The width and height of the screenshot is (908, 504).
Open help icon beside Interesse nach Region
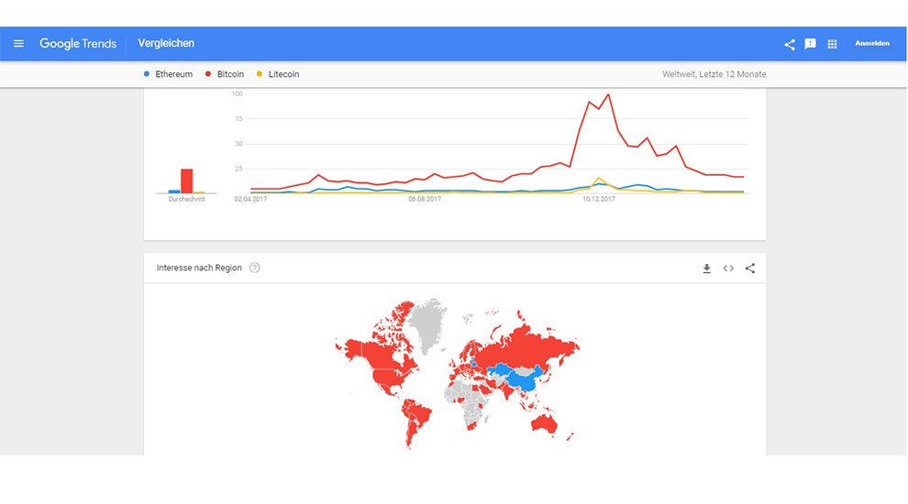point(255,268)
